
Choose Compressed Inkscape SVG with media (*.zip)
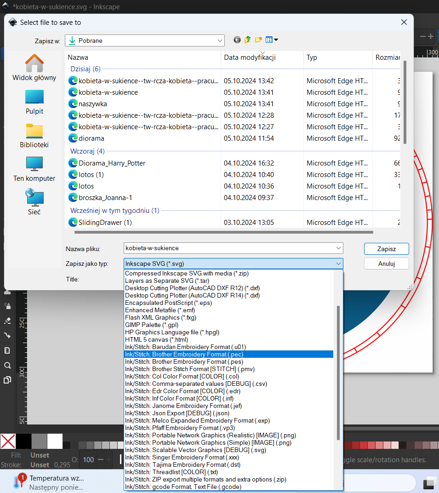(229, 274)
